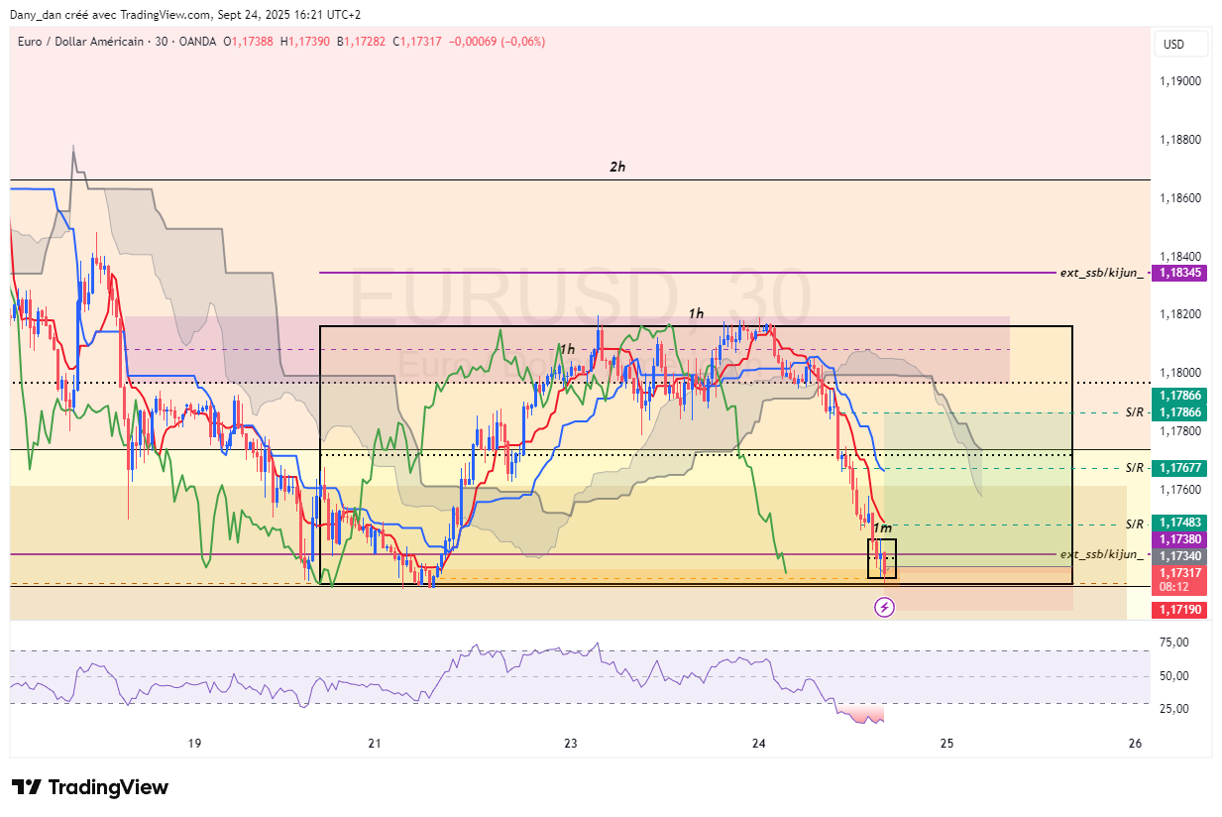The width and height of the screenshot is (1222, 817).
Task: Click the S/R label next to 1,17483
Action: click(1135, 524)
